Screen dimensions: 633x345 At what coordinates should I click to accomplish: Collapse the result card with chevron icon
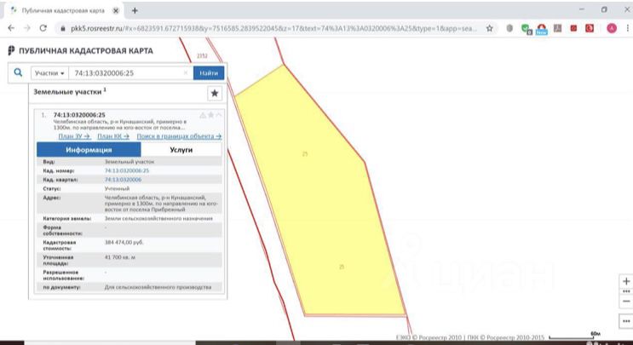pos(219,115)
